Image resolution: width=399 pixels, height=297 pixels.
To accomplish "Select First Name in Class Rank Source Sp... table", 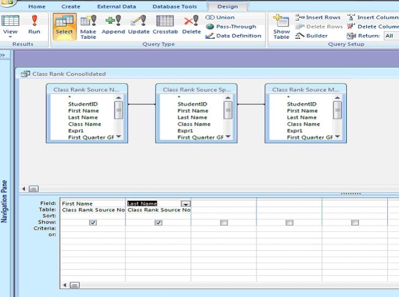I will tap(193, 110).
